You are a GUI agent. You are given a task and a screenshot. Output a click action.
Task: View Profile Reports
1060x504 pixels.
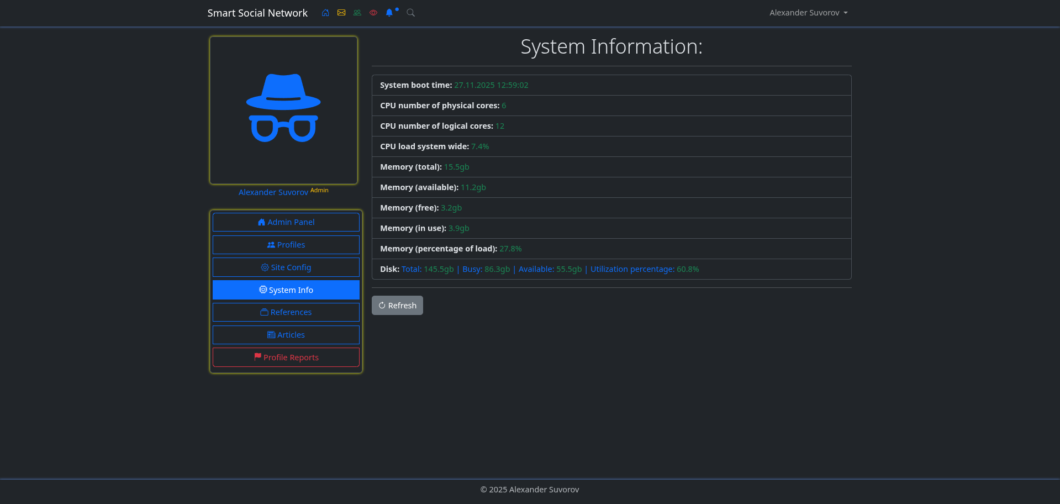point(286,358)
